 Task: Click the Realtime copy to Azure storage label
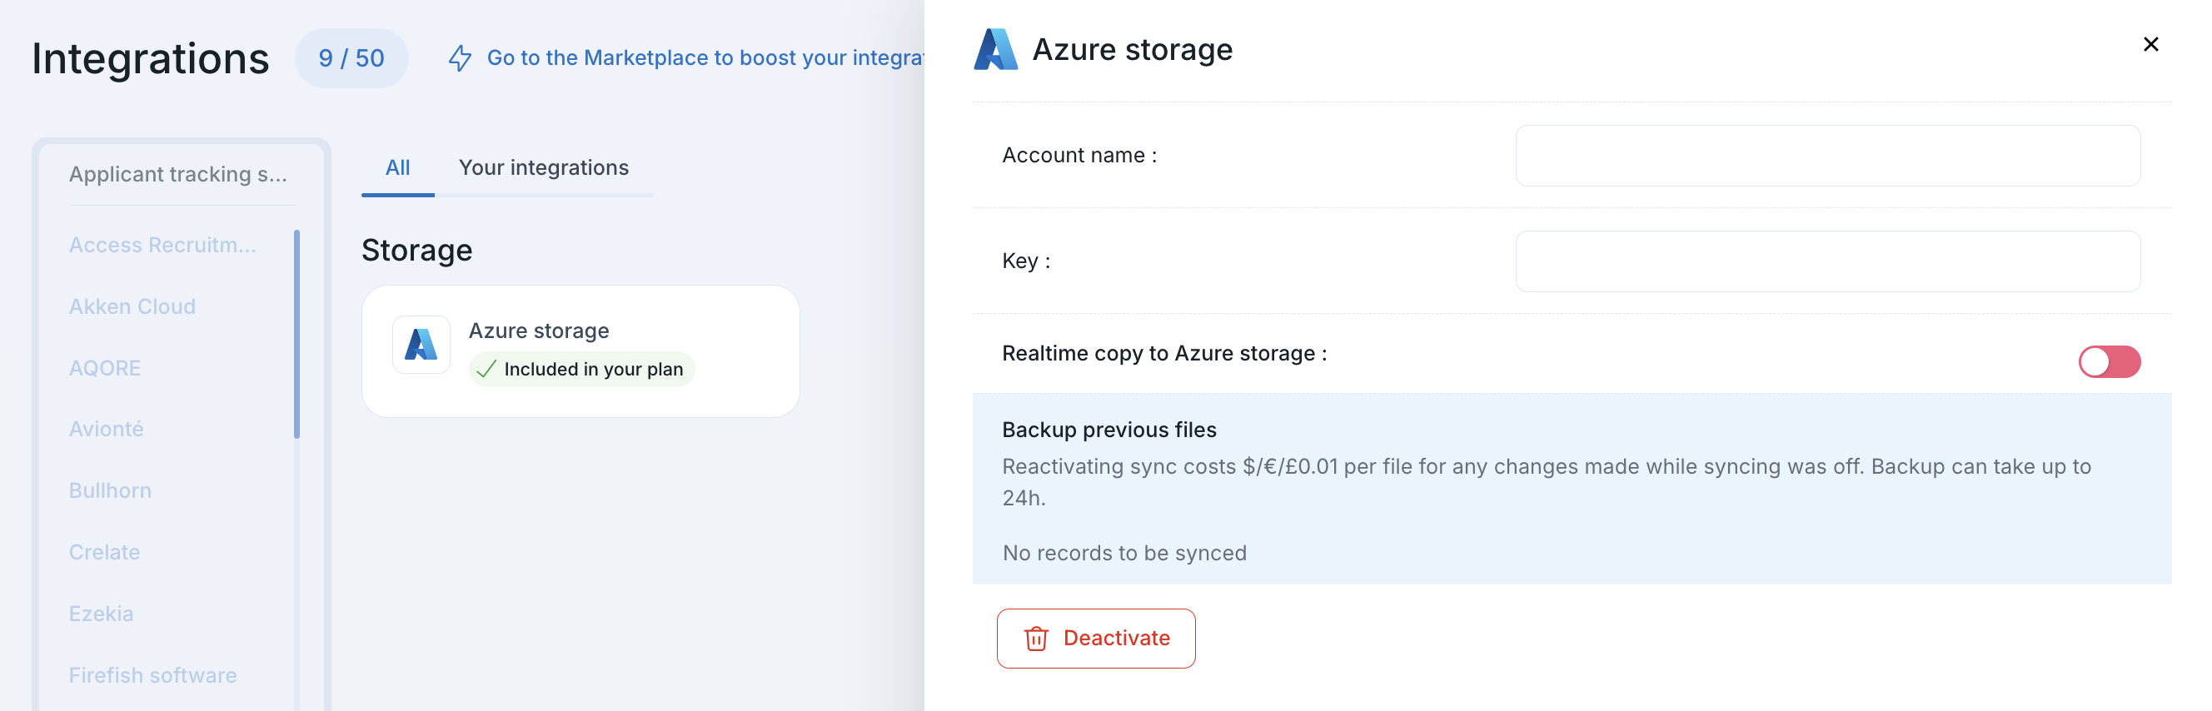[1164, 353]
